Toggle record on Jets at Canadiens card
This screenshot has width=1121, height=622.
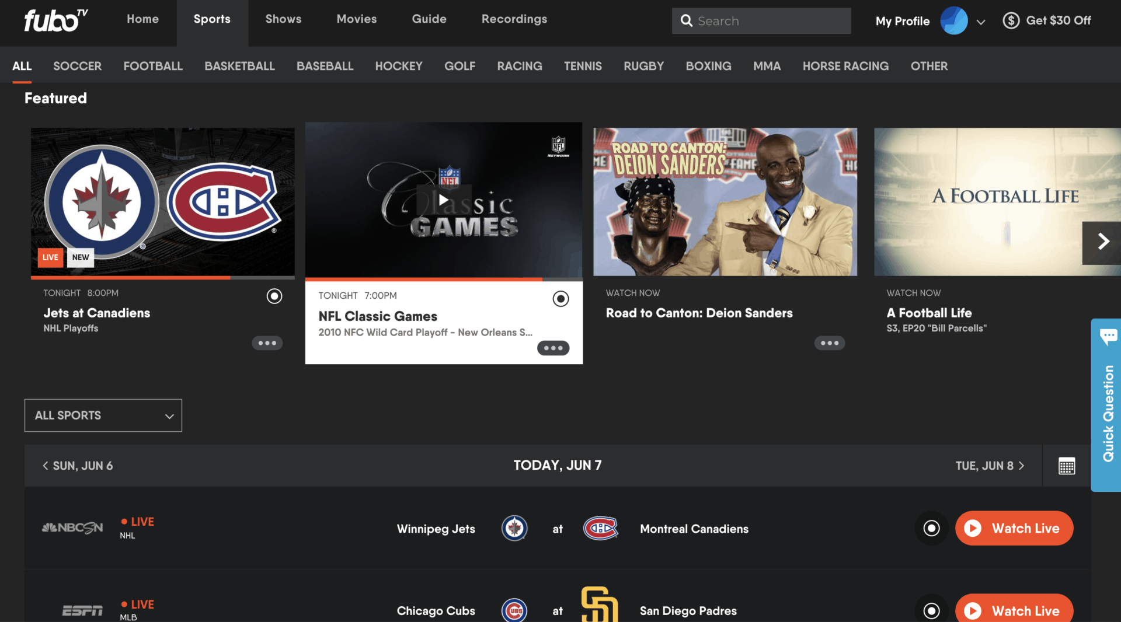[x=274, y=296]
